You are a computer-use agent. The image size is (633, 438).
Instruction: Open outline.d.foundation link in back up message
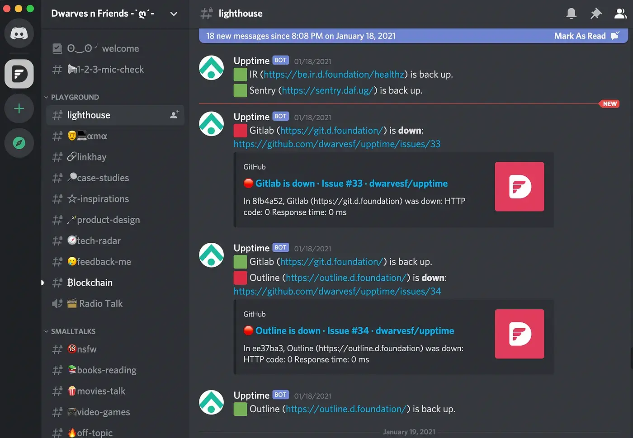[x=346, y=409]
